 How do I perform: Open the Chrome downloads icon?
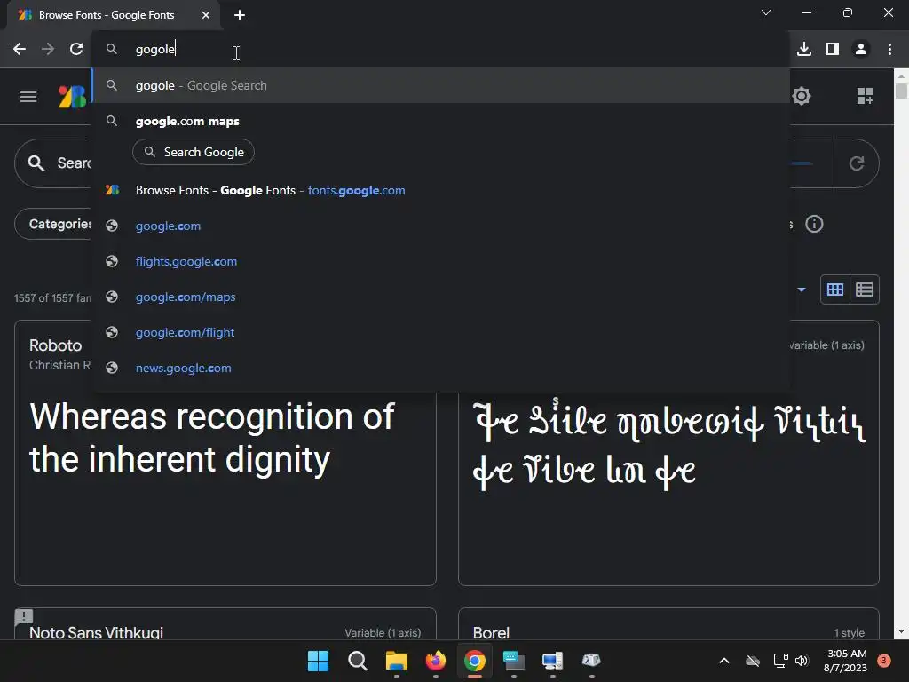pyautogui.click(x=804, y=50)
